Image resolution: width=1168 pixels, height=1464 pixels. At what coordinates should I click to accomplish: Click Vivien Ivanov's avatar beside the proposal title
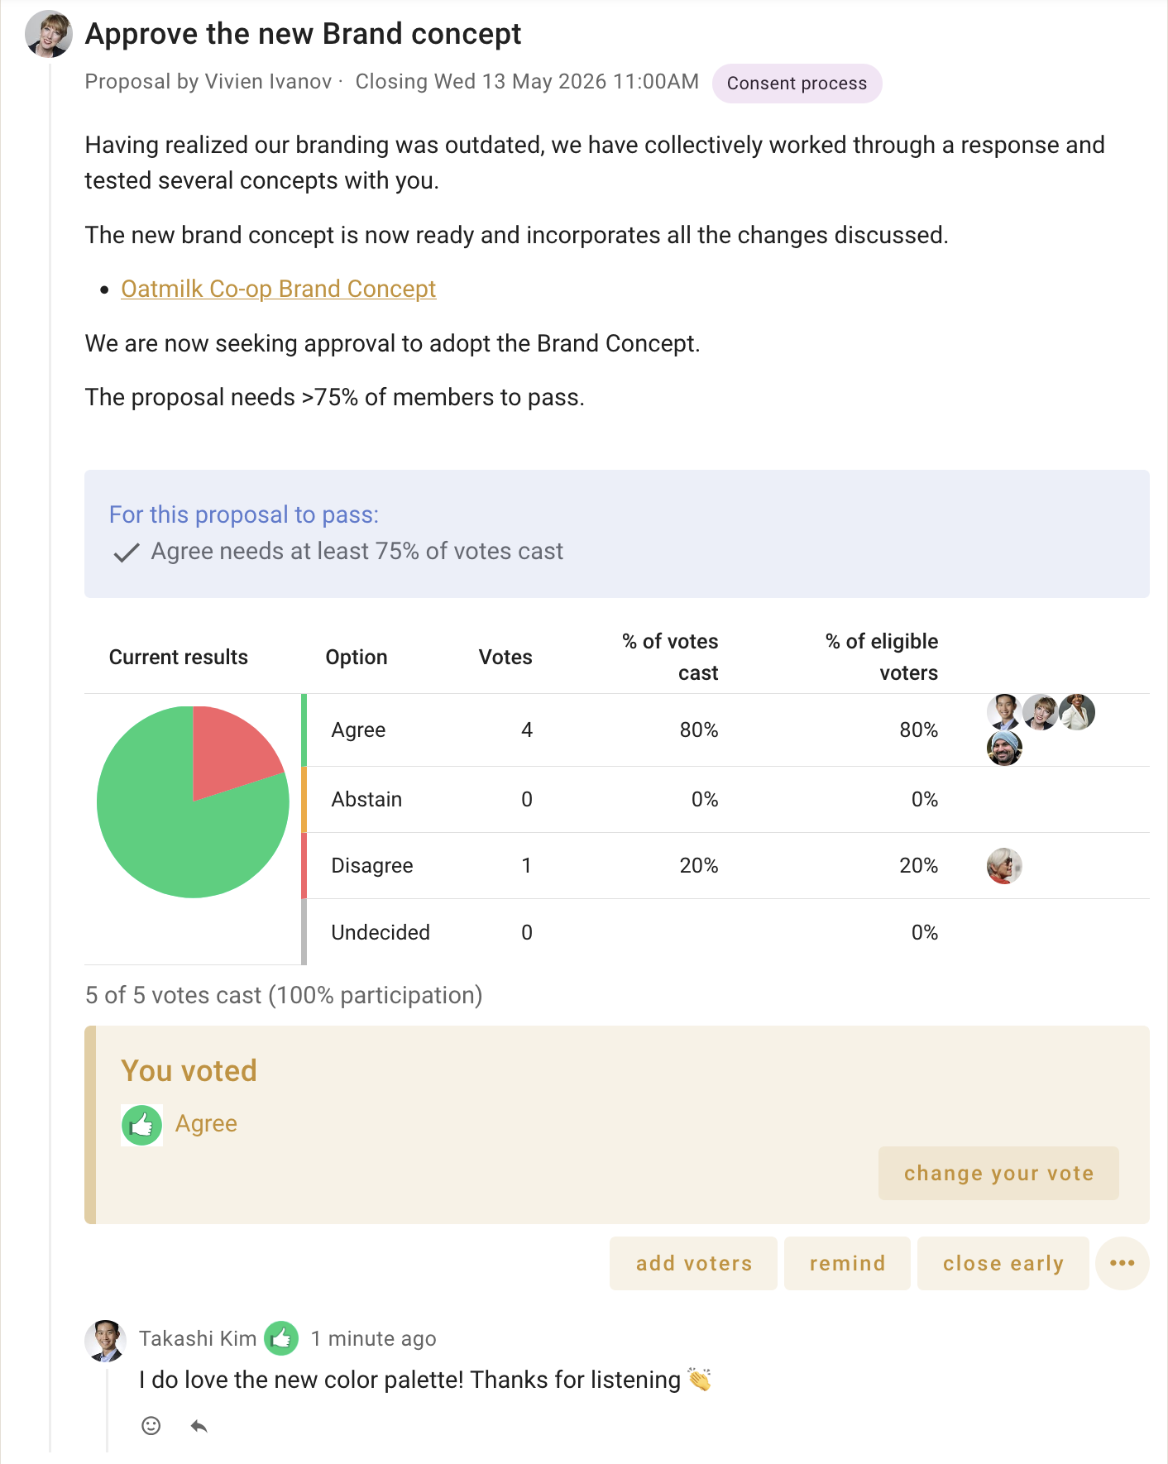tap(49, 34)
